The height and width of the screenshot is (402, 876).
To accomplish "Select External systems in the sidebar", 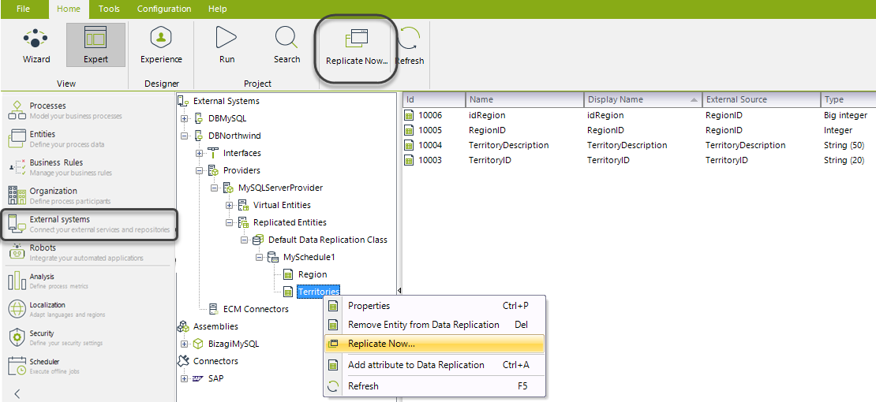I will (88, 224).
